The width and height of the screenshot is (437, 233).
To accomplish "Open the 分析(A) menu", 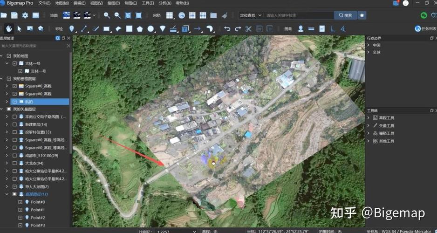I will point(165,3).
